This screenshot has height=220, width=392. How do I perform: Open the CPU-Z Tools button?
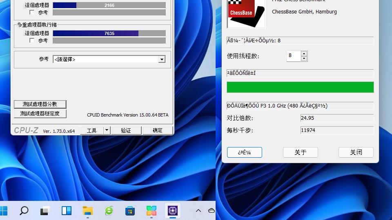[92, 130]
